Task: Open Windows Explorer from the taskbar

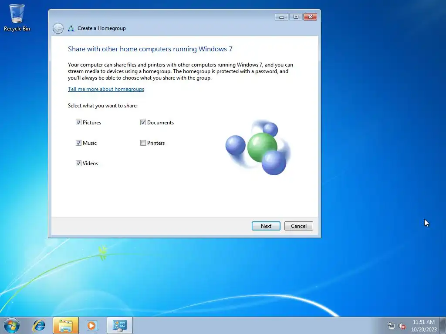Action: (x=66, y=325)
